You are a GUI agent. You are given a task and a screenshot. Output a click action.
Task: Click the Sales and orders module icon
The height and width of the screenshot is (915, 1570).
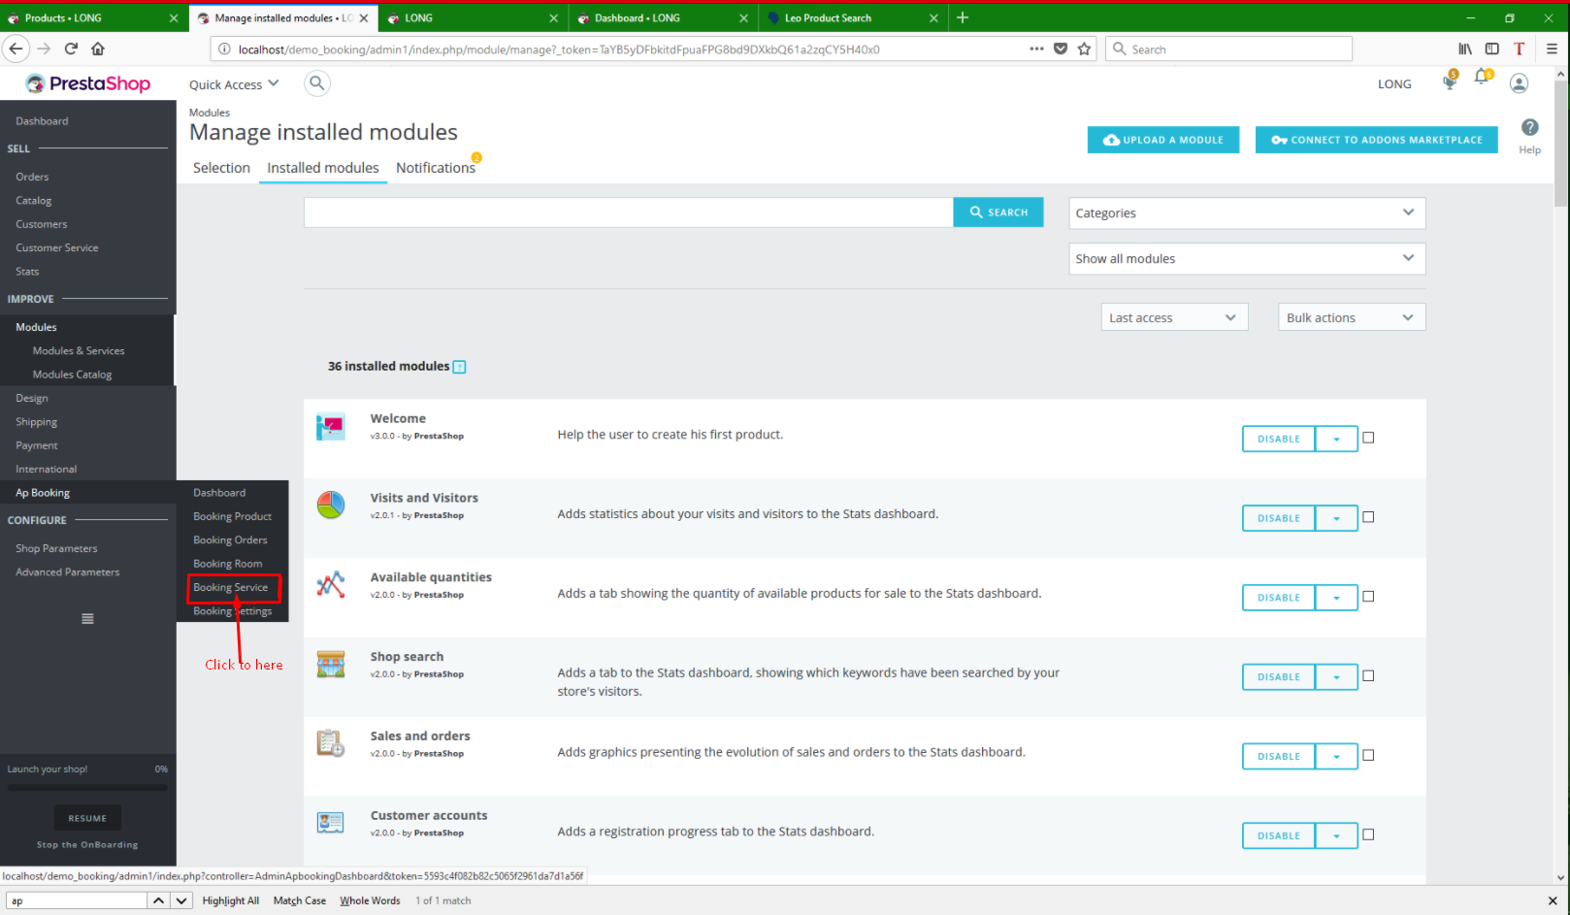331,744
